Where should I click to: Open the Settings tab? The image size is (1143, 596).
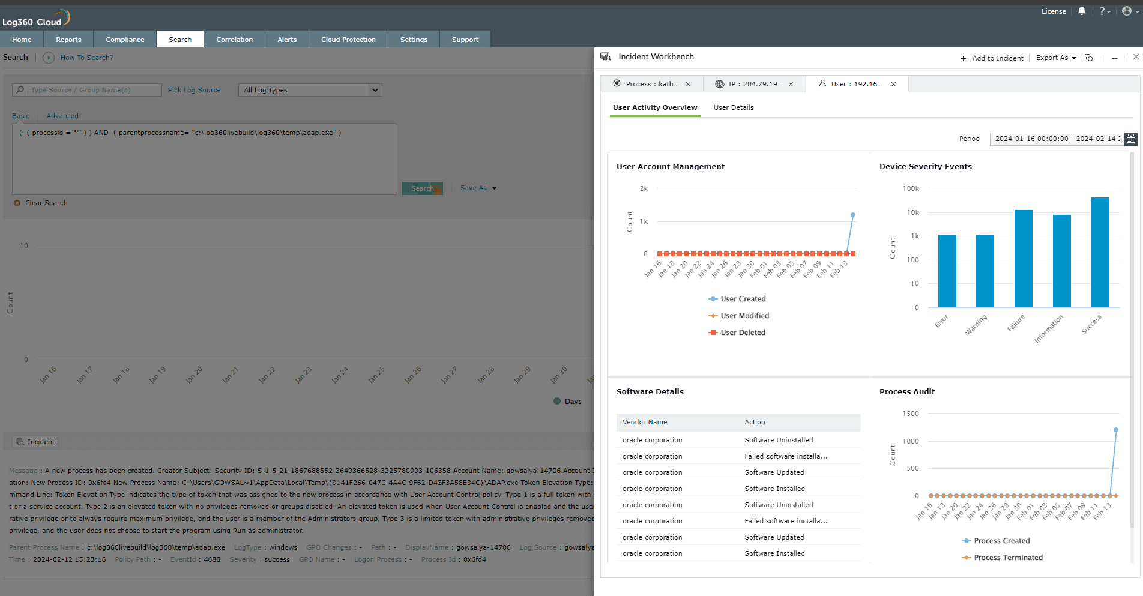414,40
